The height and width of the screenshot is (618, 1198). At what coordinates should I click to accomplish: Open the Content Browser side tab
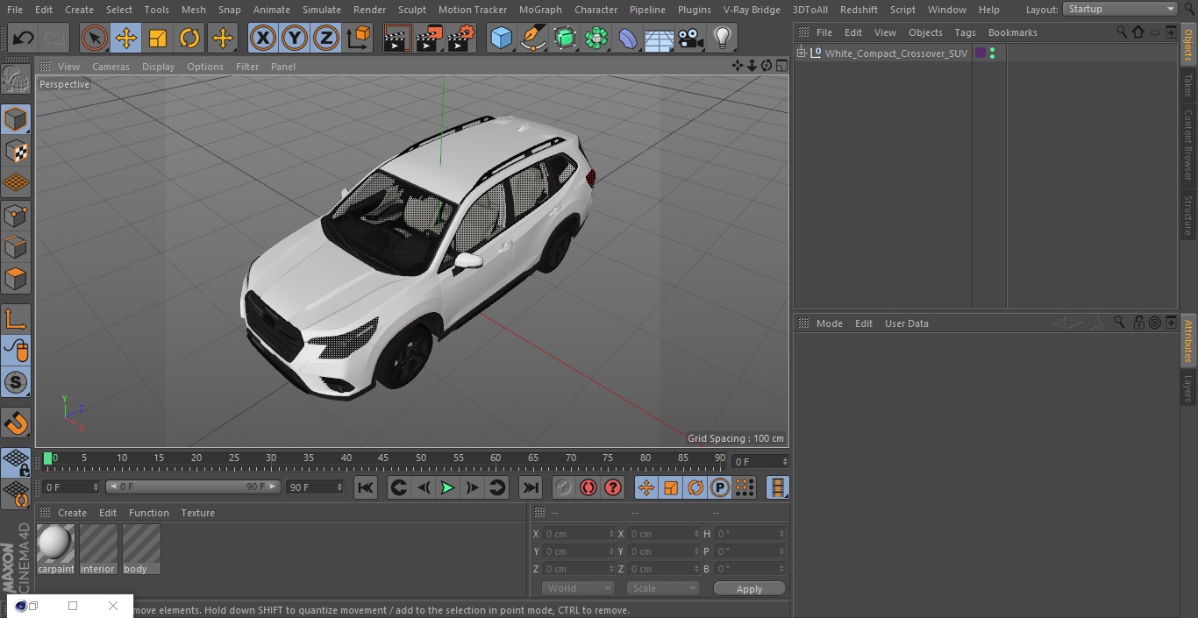click(x=1188, y=145)
